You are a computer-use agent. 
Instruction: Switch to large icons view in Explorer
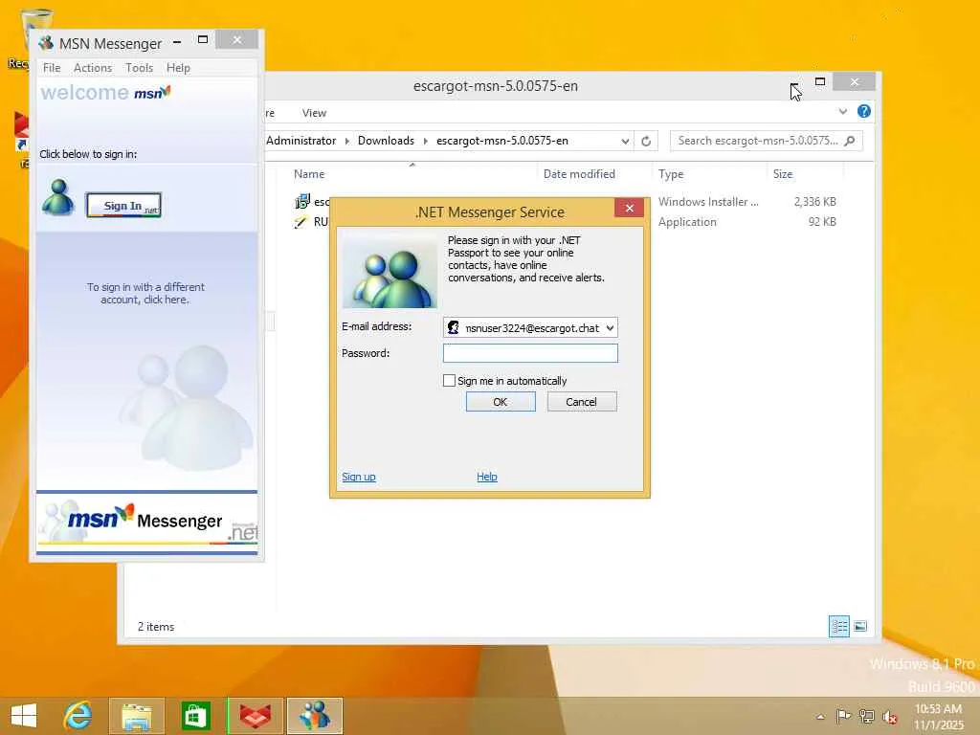coord(860,626)
